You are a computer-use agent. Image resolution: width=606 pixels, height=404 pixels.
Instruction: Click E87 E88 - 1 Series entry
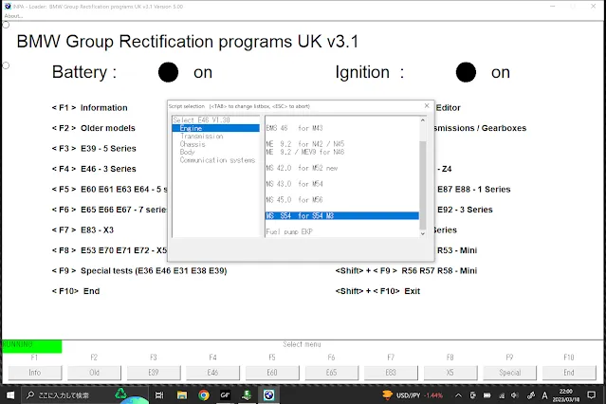pyautogui.click(x=474, y=190)
